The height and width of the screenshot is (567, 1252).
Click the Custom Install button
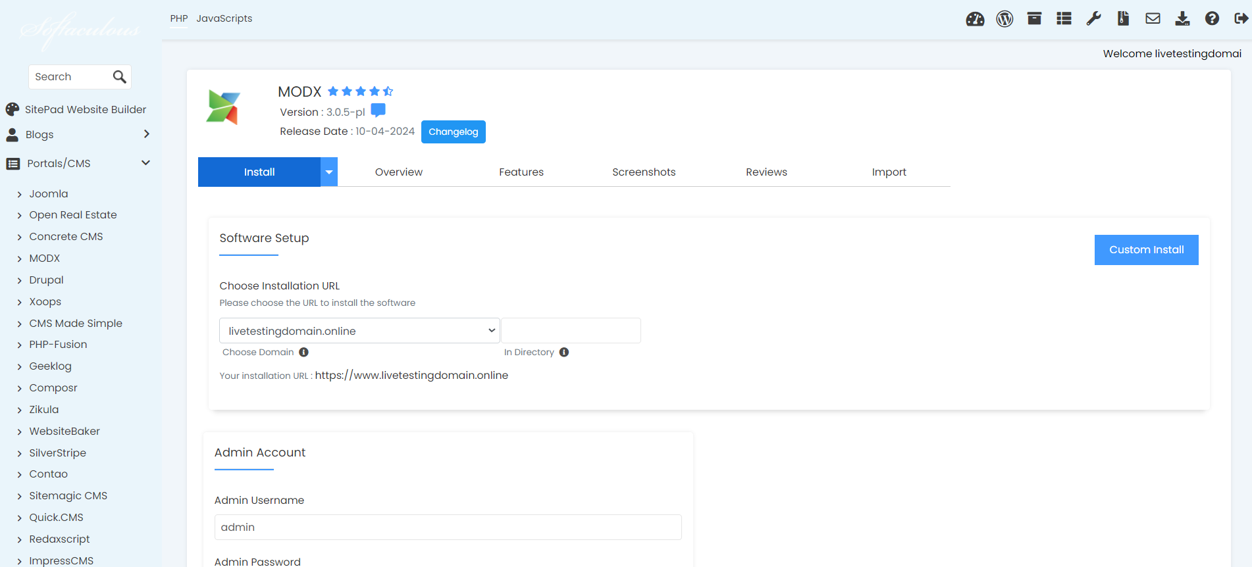[x=1146, y=250]
